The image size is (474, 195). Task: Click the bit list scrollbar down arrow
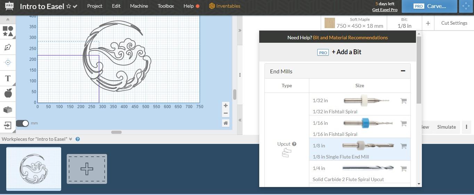(419, 184)
